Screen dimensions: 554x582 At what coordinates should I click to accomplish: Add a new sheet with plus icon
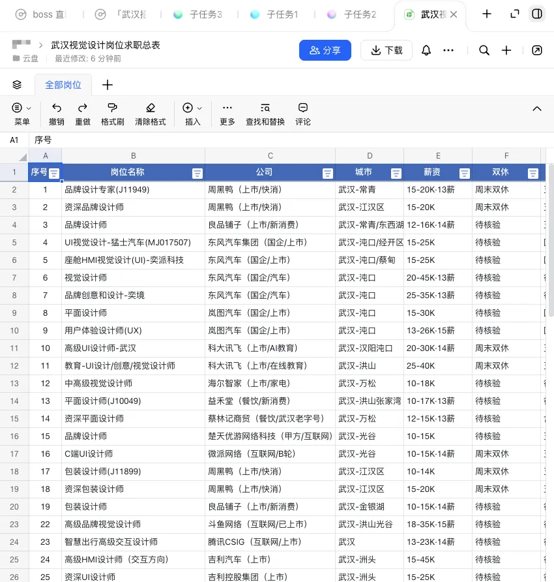(108, 85)
